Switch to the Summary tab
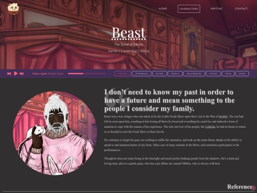257x193 pixels. click(x=123, y=73)
